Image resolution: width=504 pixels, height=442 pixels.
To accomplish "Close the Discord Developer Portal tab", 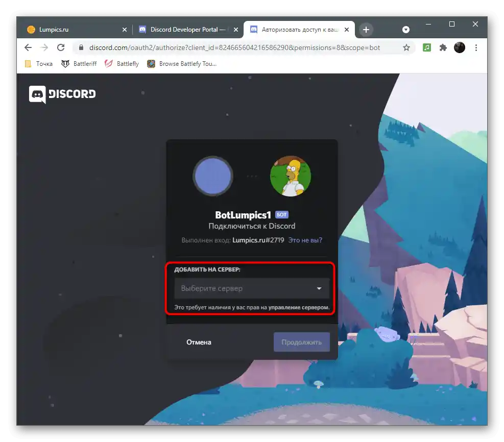I will click(235, 30).
